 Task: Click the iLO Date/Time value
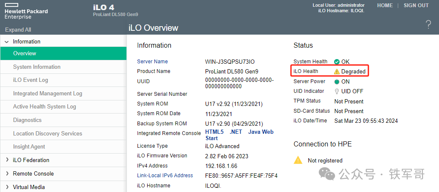click(x=366, y=121)
